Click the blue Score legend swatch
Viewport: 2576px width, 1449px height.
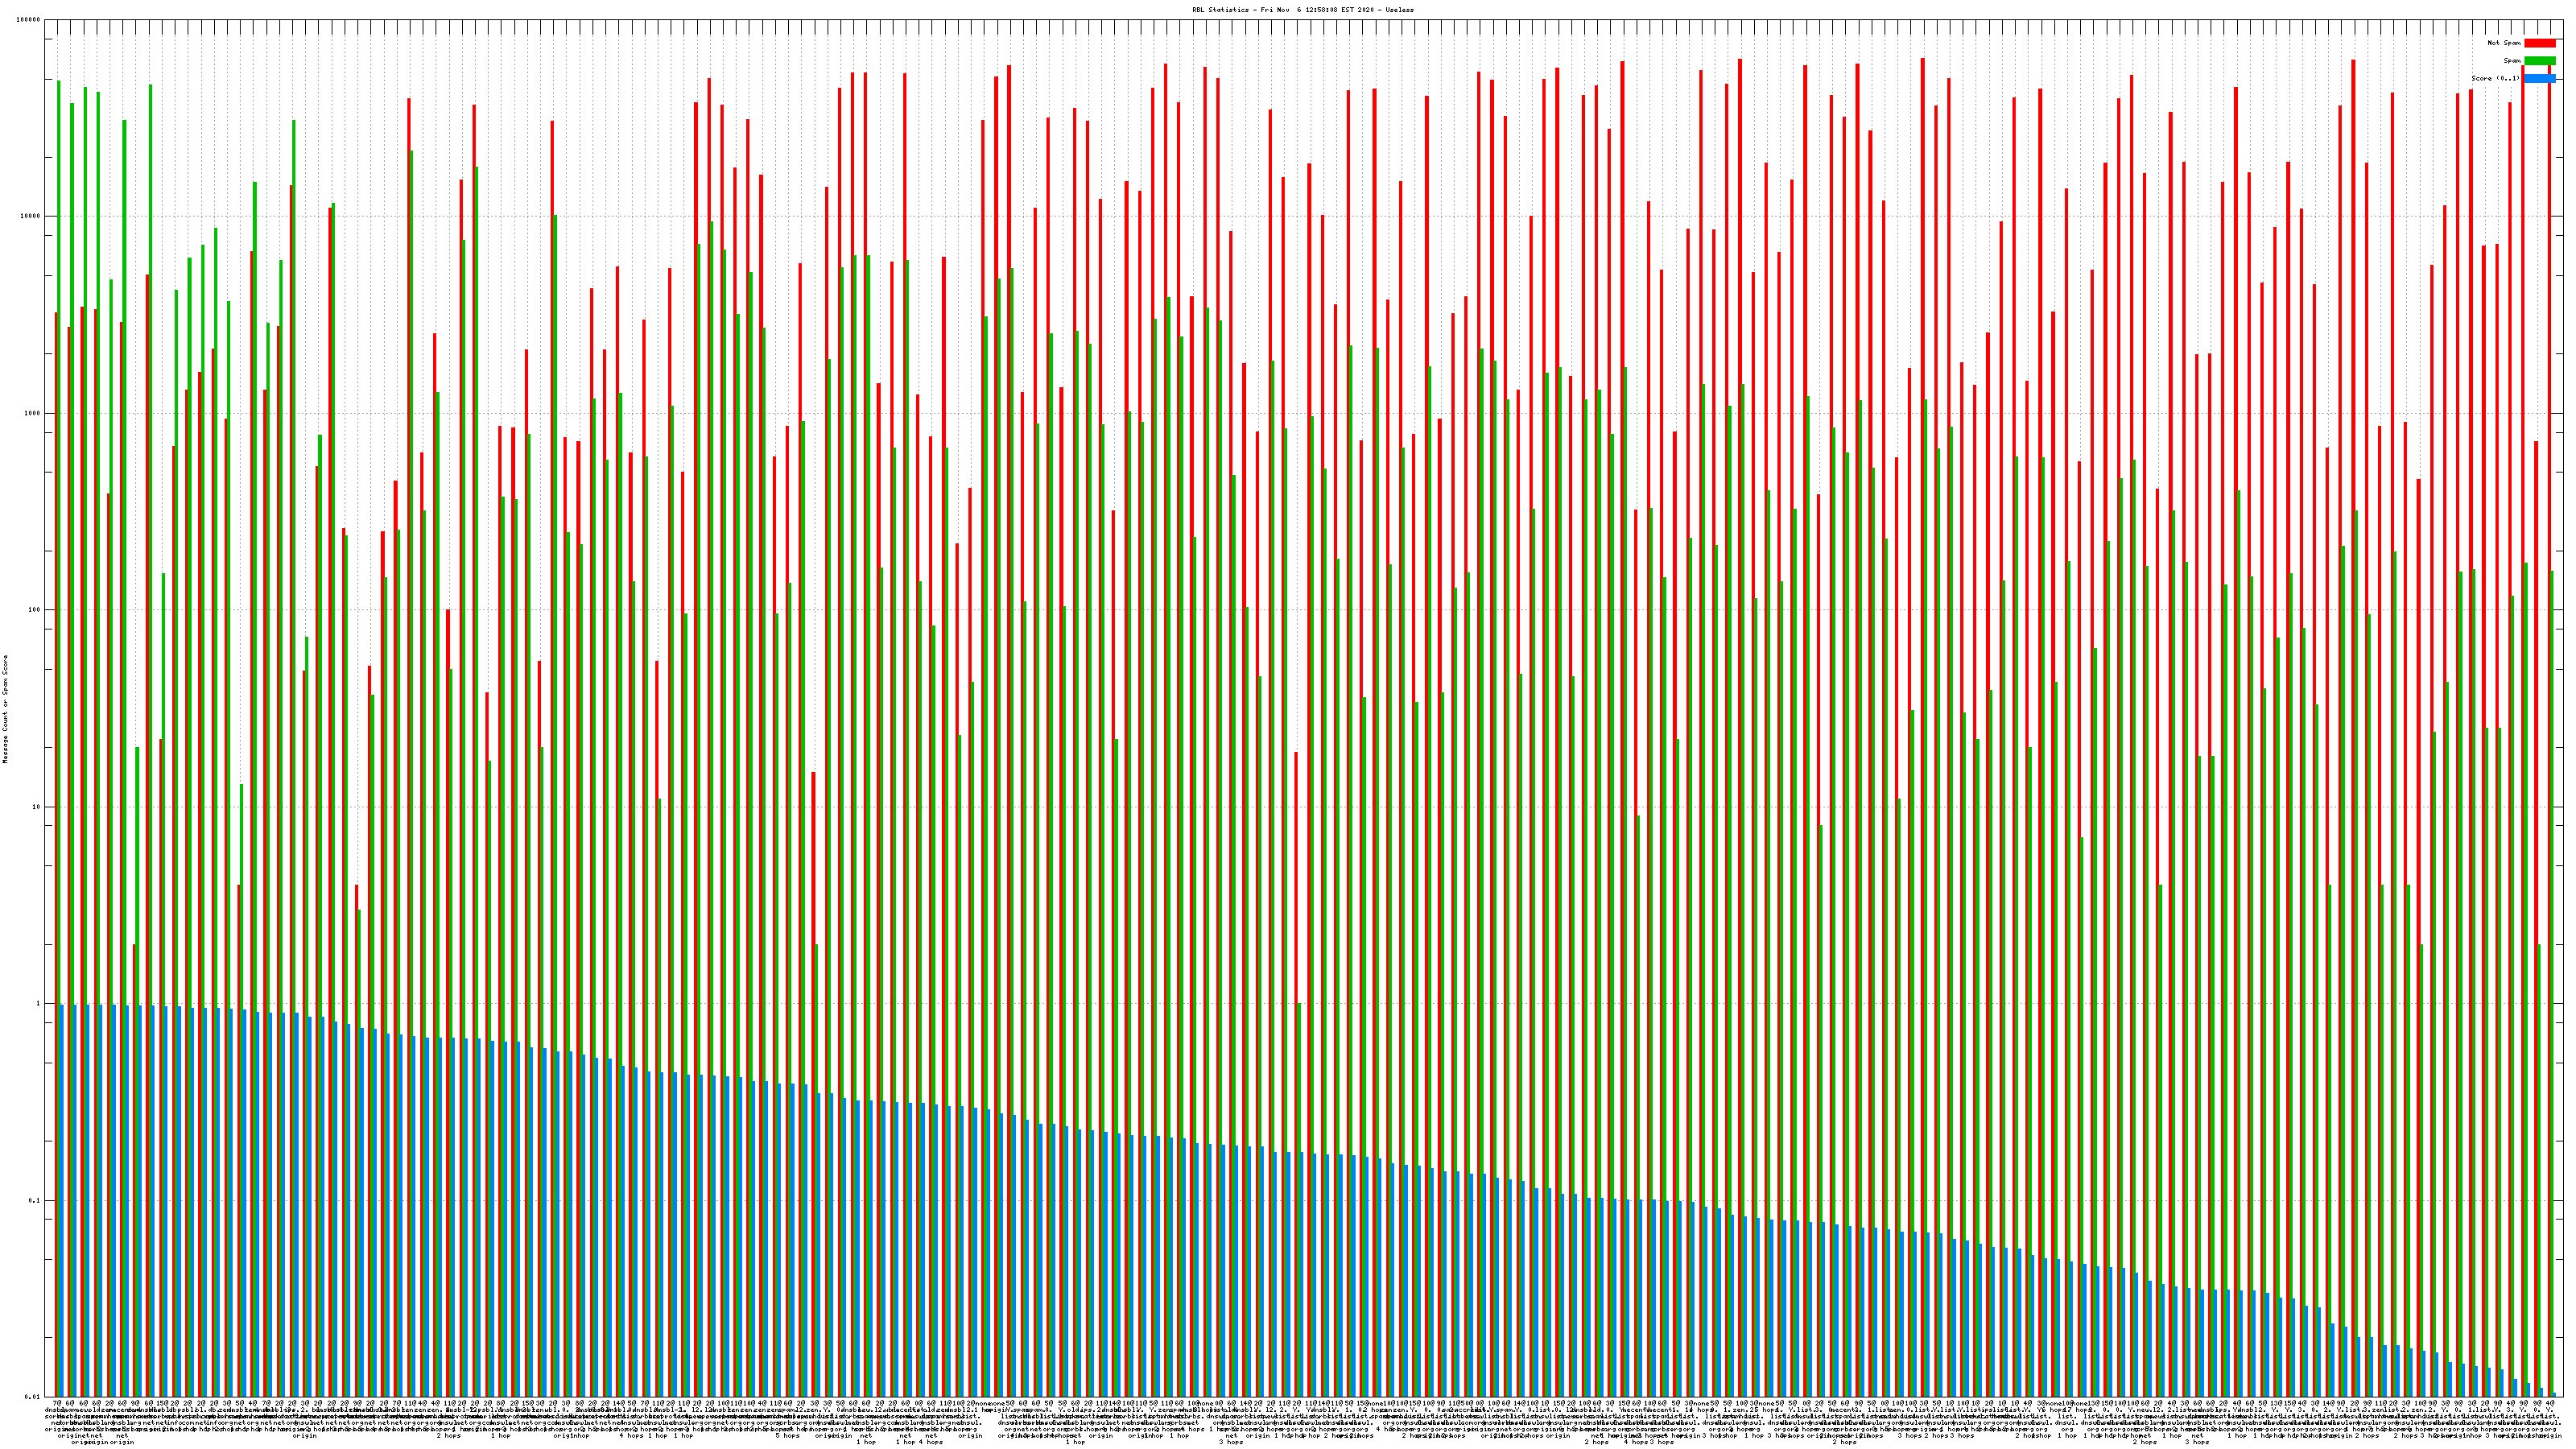2539,78
